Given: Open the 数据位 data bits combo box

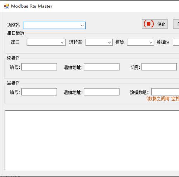Looking at the screenshot, I should [176, 42].
